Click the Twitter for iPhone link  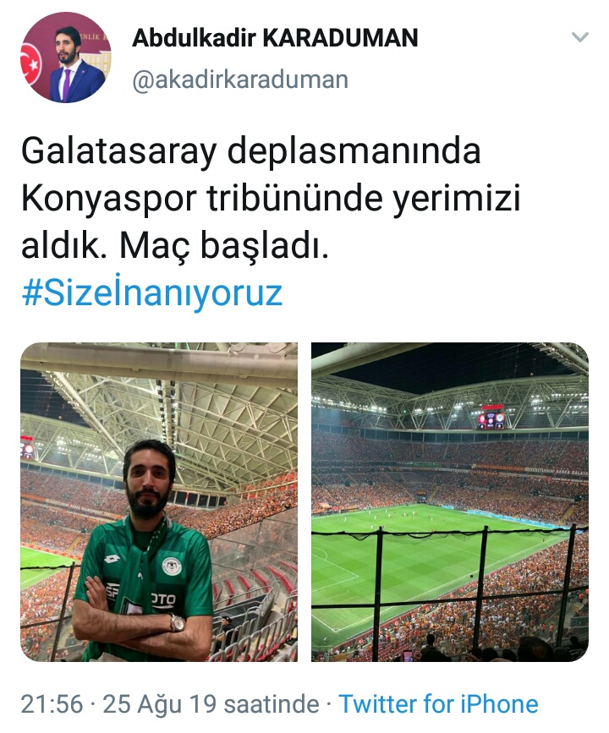(438, 703)
